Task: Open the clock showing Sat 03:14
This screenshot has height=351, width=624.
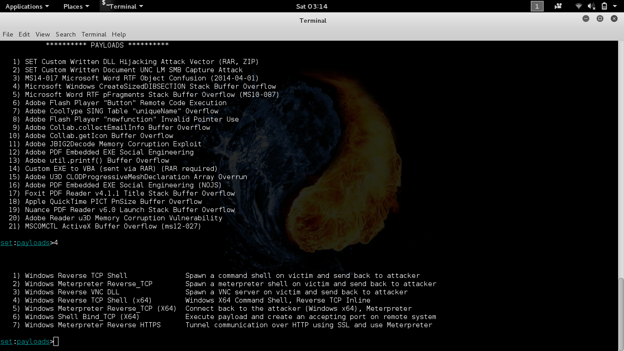Action: (x=312, y=6)
